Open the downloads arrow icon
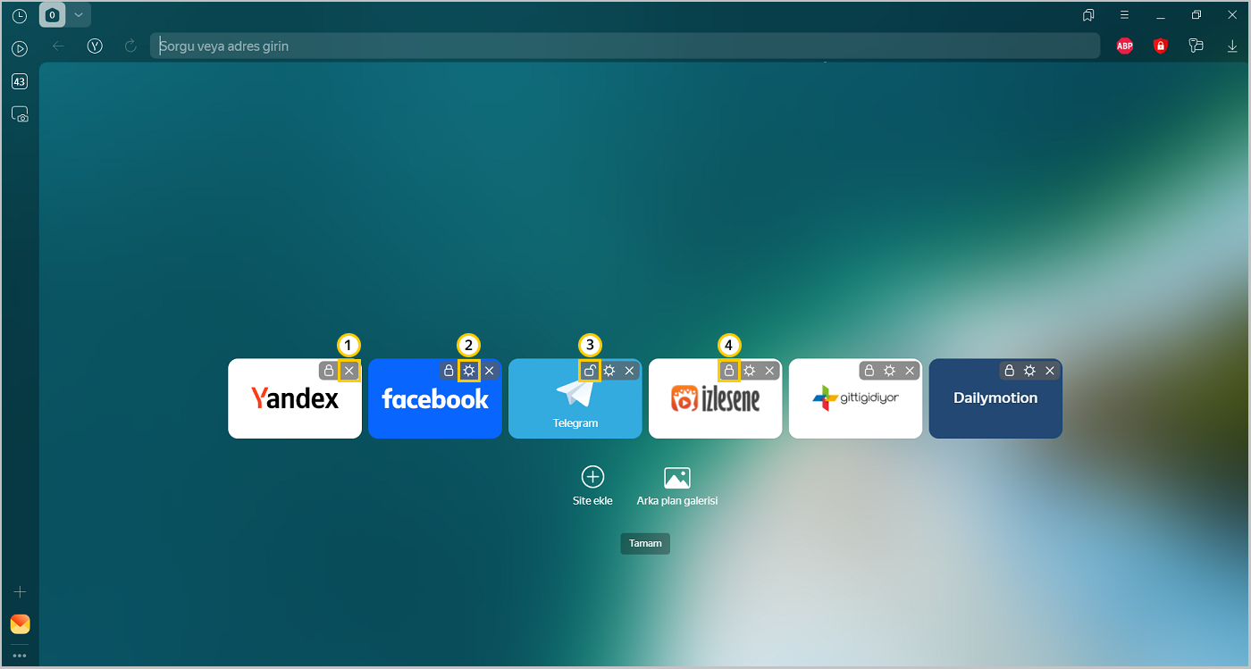The height and width of the screenshot is (669, 1251). (x=1231, y=46)
